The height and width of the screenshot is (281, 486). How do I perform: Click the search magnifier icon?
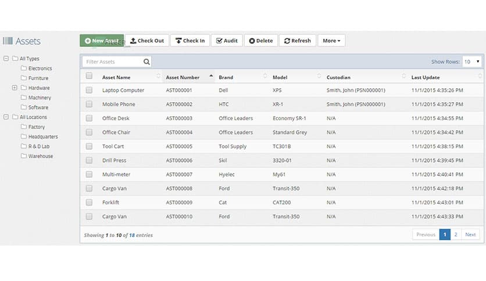pyautogui.click(x=146, y=62)
